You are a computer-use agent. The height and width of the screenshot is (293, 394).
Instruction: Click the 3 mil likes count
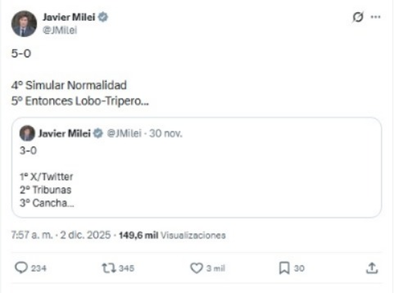coord(215,268)
